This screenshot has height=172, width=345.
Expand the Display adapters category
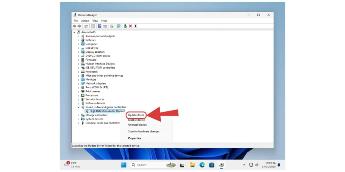pos(79,52)
